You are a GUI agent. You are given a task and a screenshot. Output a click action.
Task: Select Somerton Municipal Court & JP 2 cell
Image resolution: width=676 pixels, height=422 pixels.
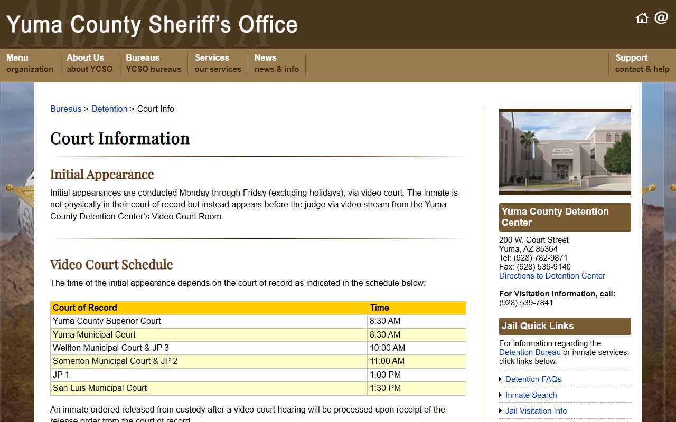click(x=209, y=361)
